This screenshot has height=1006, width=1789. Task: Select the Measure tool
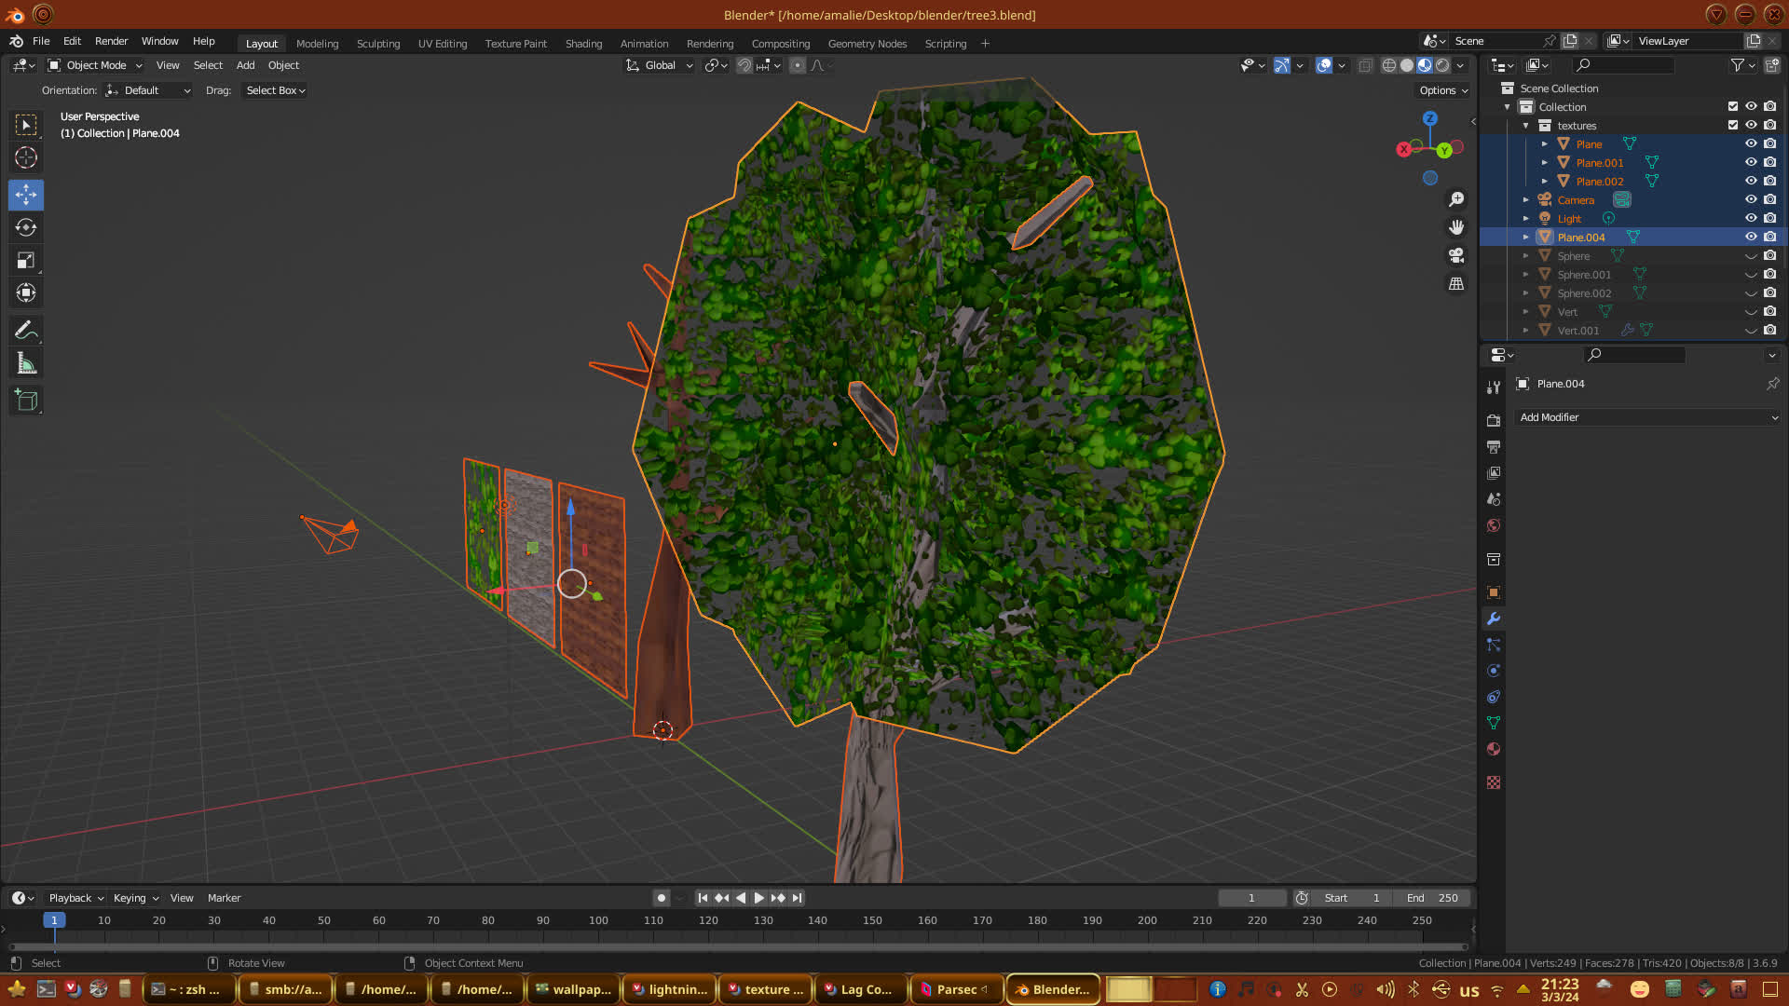(26, 363)
